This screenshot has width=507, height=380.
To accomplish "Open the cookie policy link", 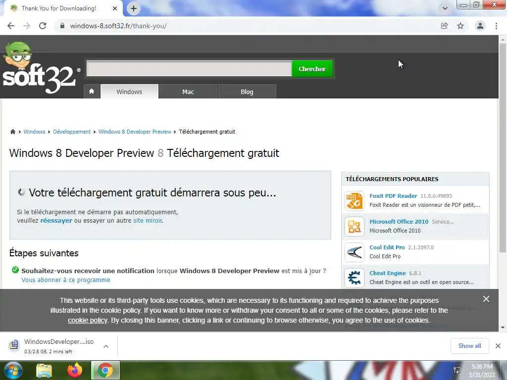I will point(87,320).
